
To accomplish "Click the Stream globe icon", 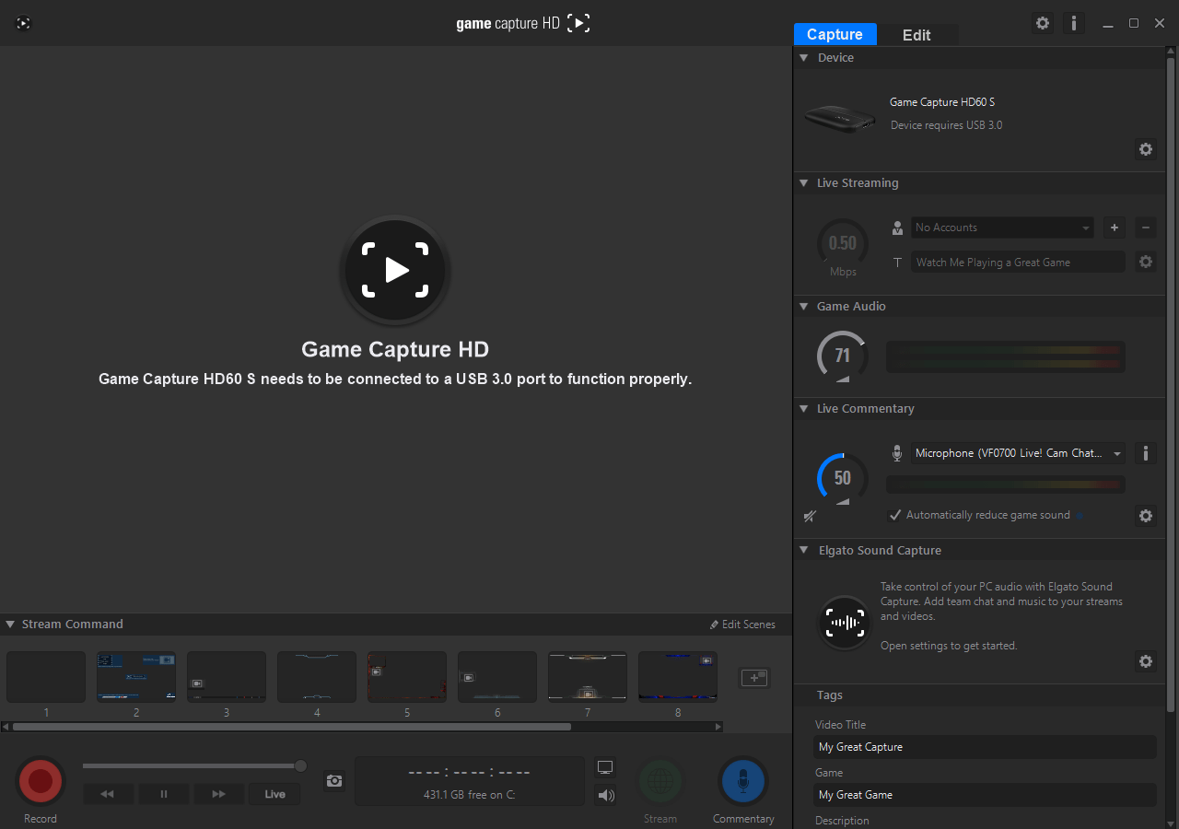I will coord(660,780).
